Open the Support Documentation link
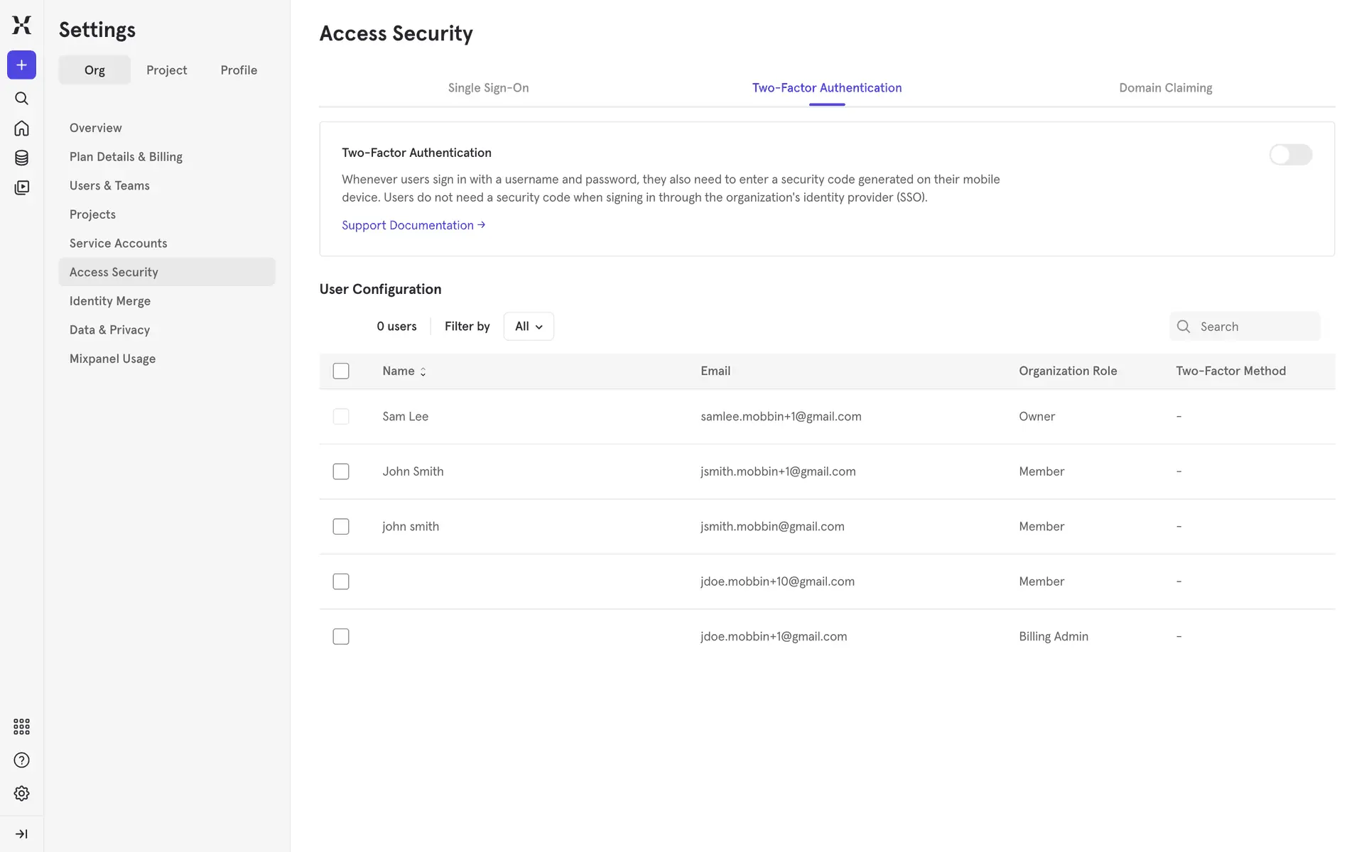Viewport: 1364px width, 852px height. (x=413, y=225)
